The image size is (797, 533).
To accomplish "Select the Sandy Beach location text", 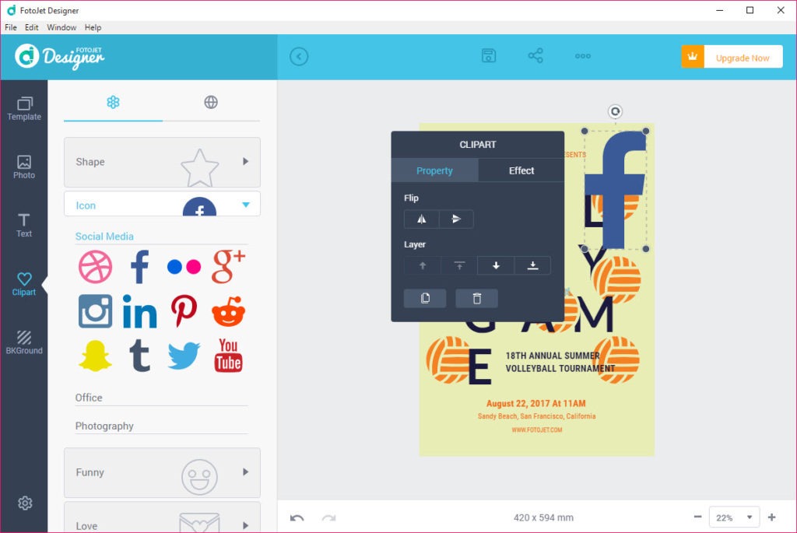I will click(x=536, y=416).
